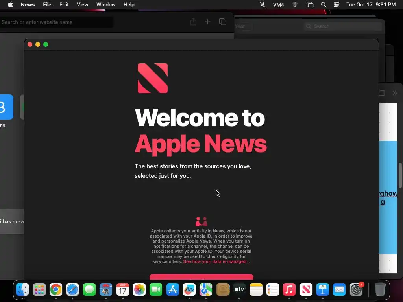Show Safari tab overview
This screenshot has width=403, height=302.
click(223, 22)
